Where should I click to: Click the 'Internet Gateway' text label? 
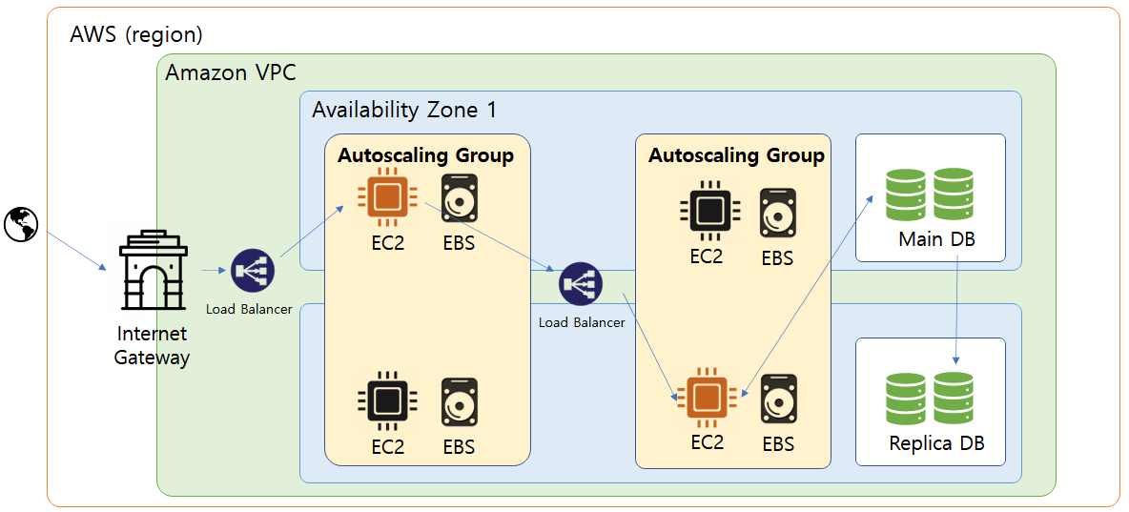[152, 346]
